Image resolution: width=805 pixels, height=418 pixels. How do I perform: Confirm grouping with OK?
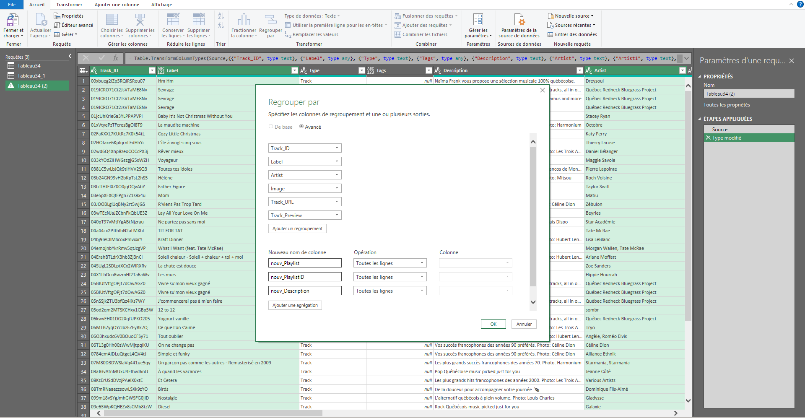493,324
